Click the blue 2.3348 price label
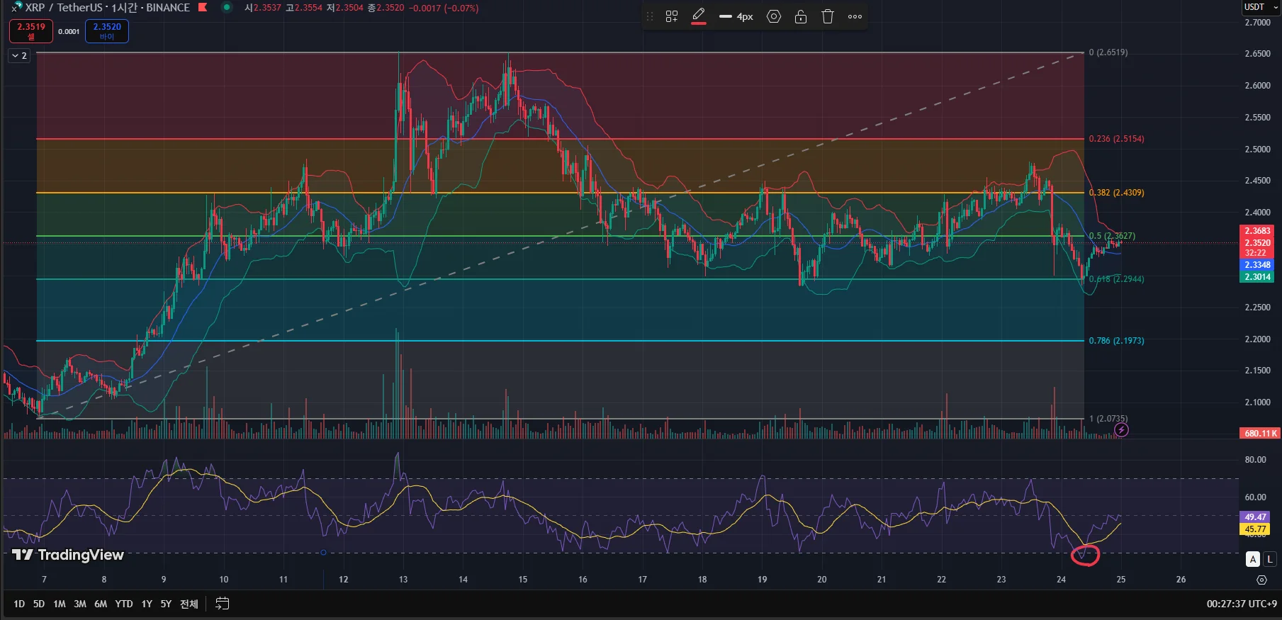Image resolution: width=1282 pixels, height=620 pixels. 1257,265
